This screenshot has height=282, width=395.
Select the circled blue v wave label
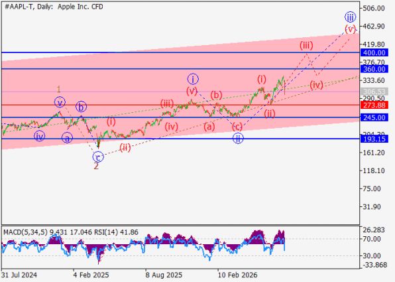(x=60, y=102)
